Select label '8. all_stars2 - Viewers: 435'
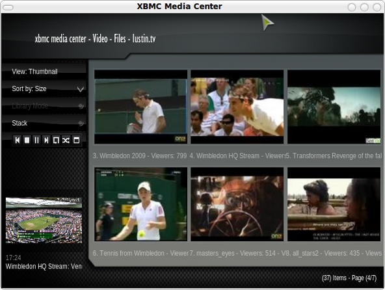Viewport: 385px width, 290px height. [x=323, y=253]
